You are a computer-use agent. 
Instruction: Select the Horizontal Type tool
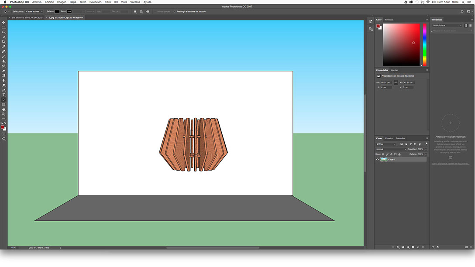3,95
